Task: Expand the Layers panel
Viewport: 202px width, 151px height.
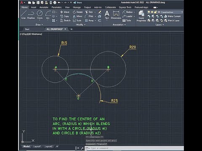Action: click(x=159, y=25)
